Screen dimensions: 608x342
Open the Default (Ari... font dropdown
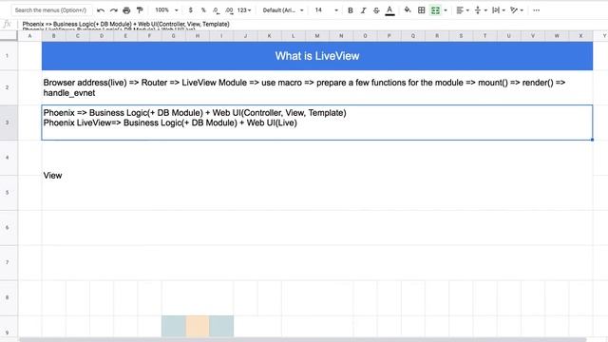(x=283, y=10)
